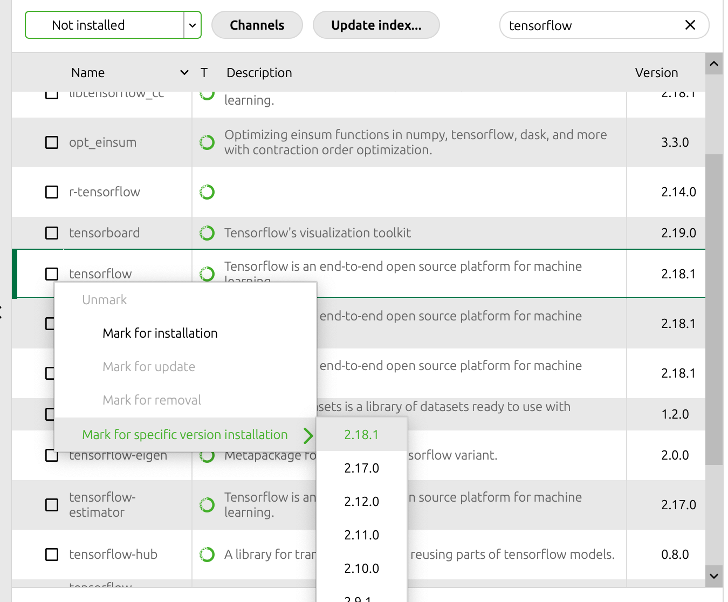
Task: Choose version 2.17.0 from submenu
Action: (x=361, y=468)
